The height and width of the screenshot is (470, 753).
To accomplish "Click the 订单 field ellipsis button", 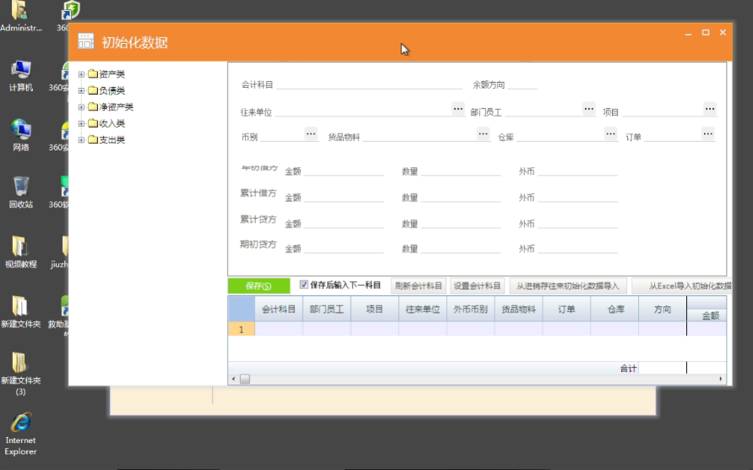I will (707, 134).
